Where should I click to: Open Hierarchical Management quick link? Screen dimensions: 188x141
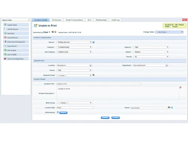(x=16, y=42)
